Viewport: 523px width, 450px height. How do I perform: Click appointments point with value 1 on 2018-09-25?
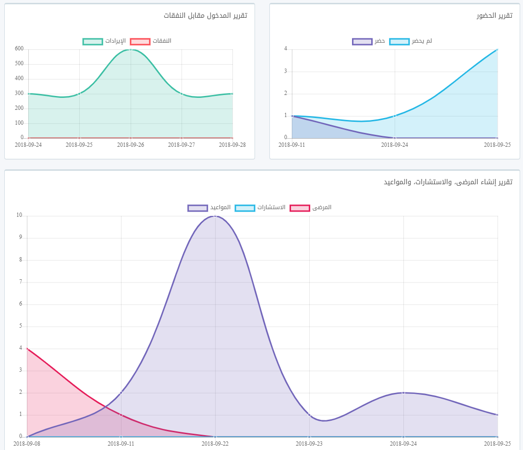[x=497, y=414]
